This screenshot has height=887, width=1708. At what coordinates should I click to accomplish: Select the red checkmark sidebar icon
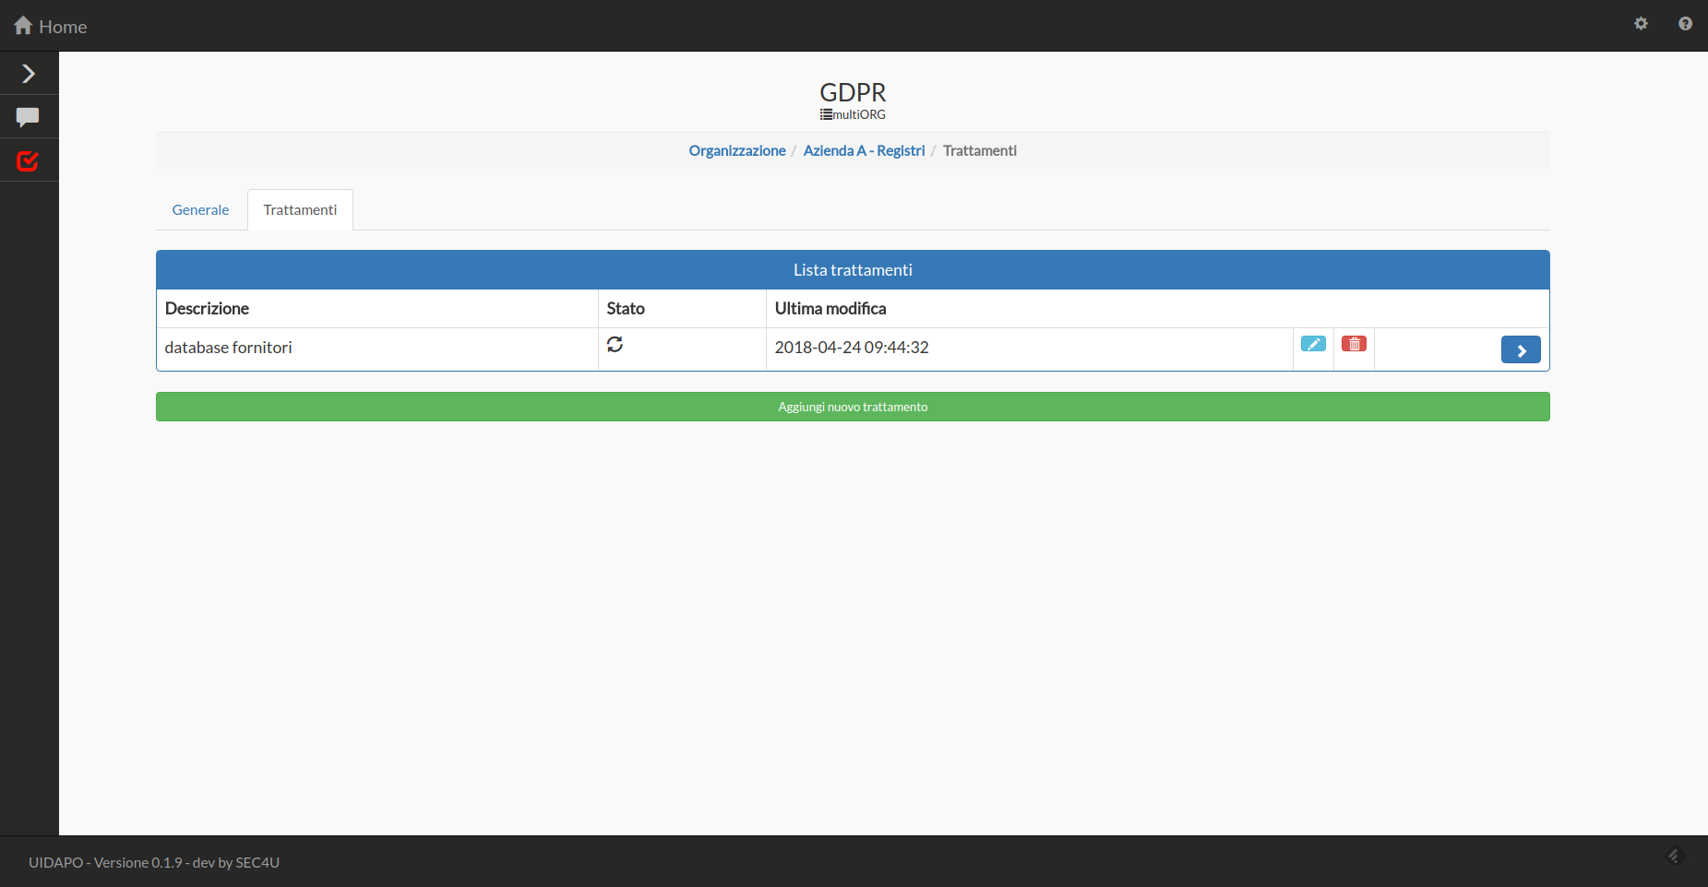pos(28,161)
